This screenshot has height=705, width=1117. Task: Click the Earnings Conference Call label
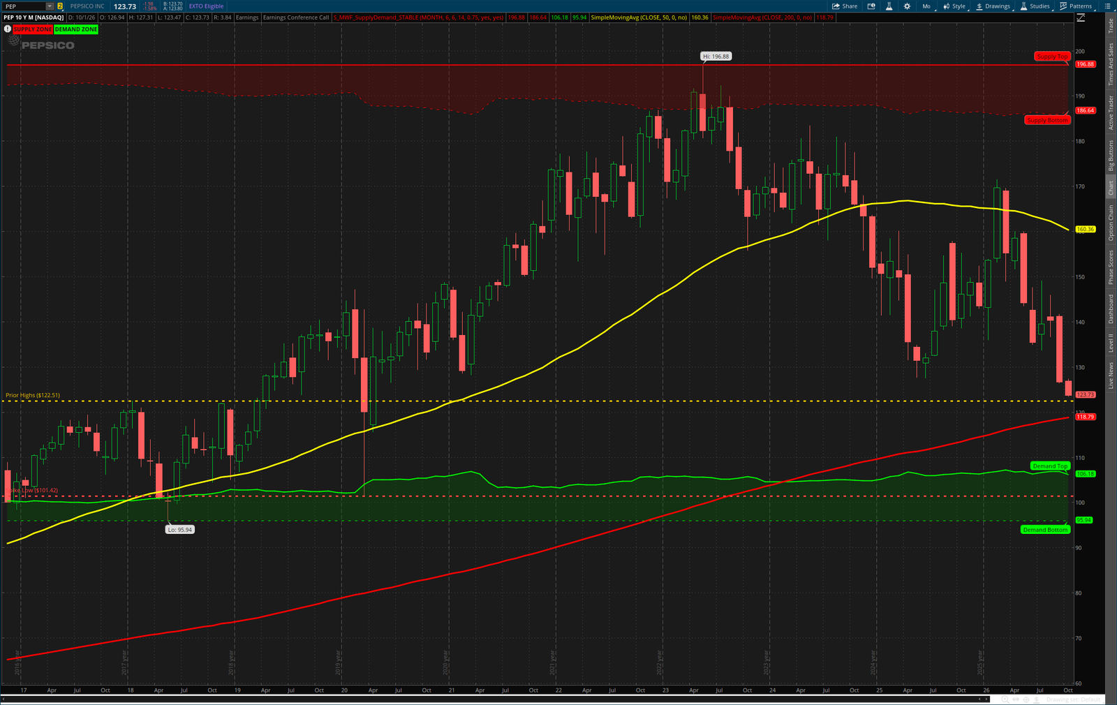pos(296,17)
